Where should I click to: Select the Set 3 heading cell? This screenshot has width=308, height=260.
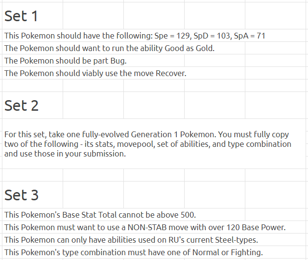point(32,195)
